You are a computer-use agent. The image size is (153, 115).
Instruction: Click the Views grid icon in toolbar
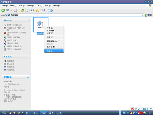point(50,10)
